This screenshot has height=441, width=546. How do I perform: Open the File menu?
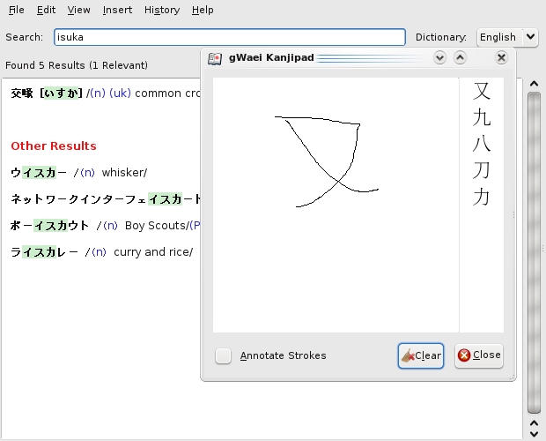17,11
